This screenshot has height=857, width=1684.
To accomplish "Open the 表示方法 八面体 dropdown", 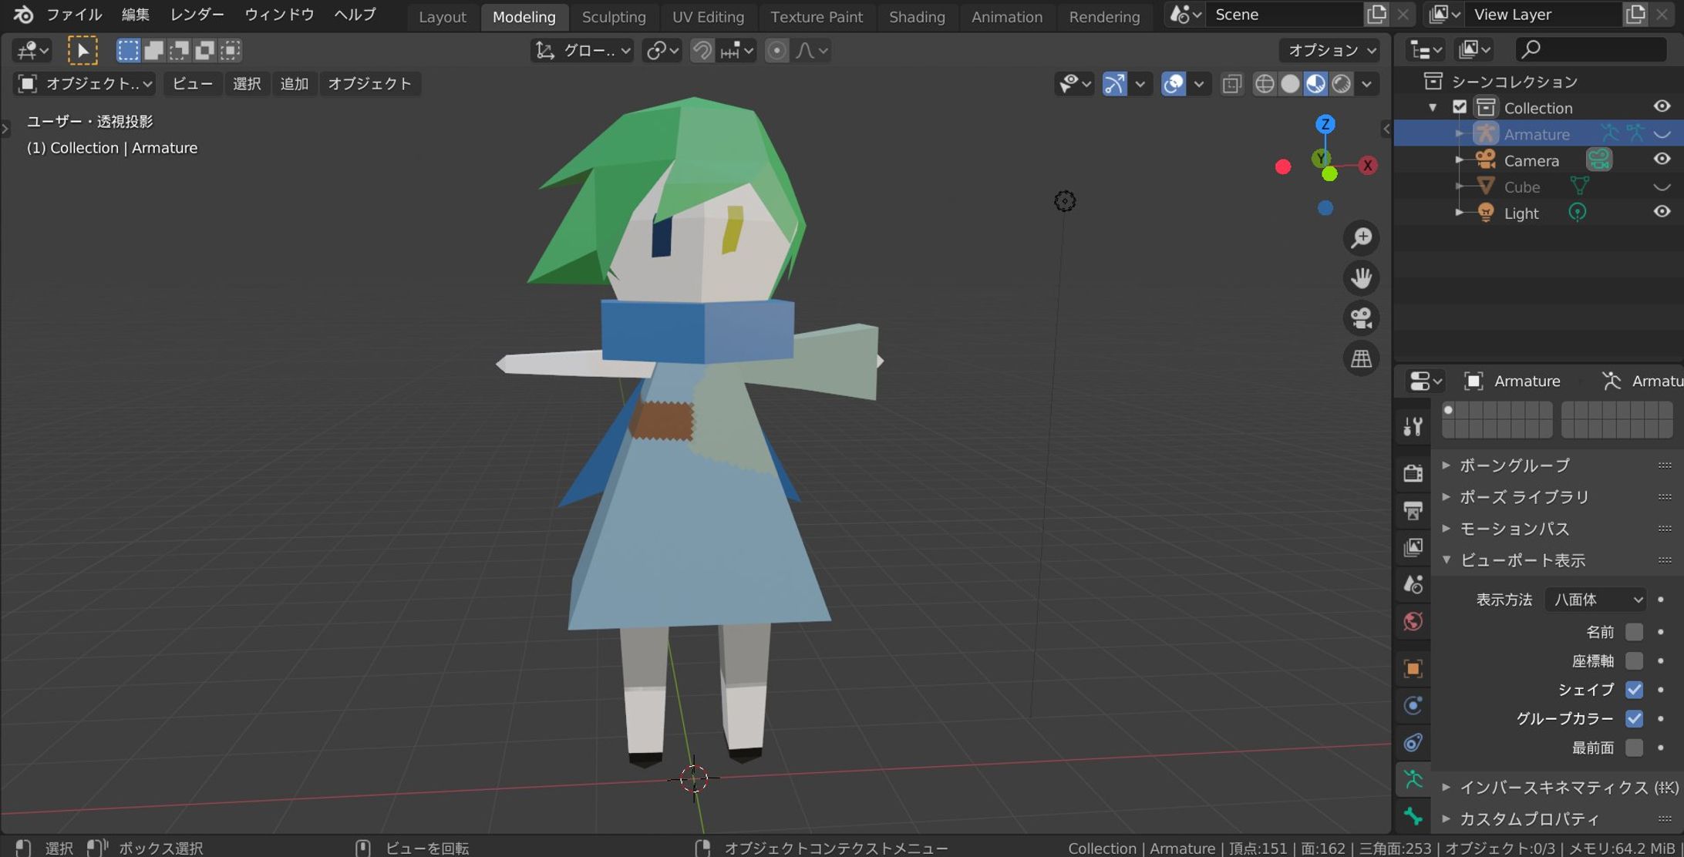I will click(1596, 600).
